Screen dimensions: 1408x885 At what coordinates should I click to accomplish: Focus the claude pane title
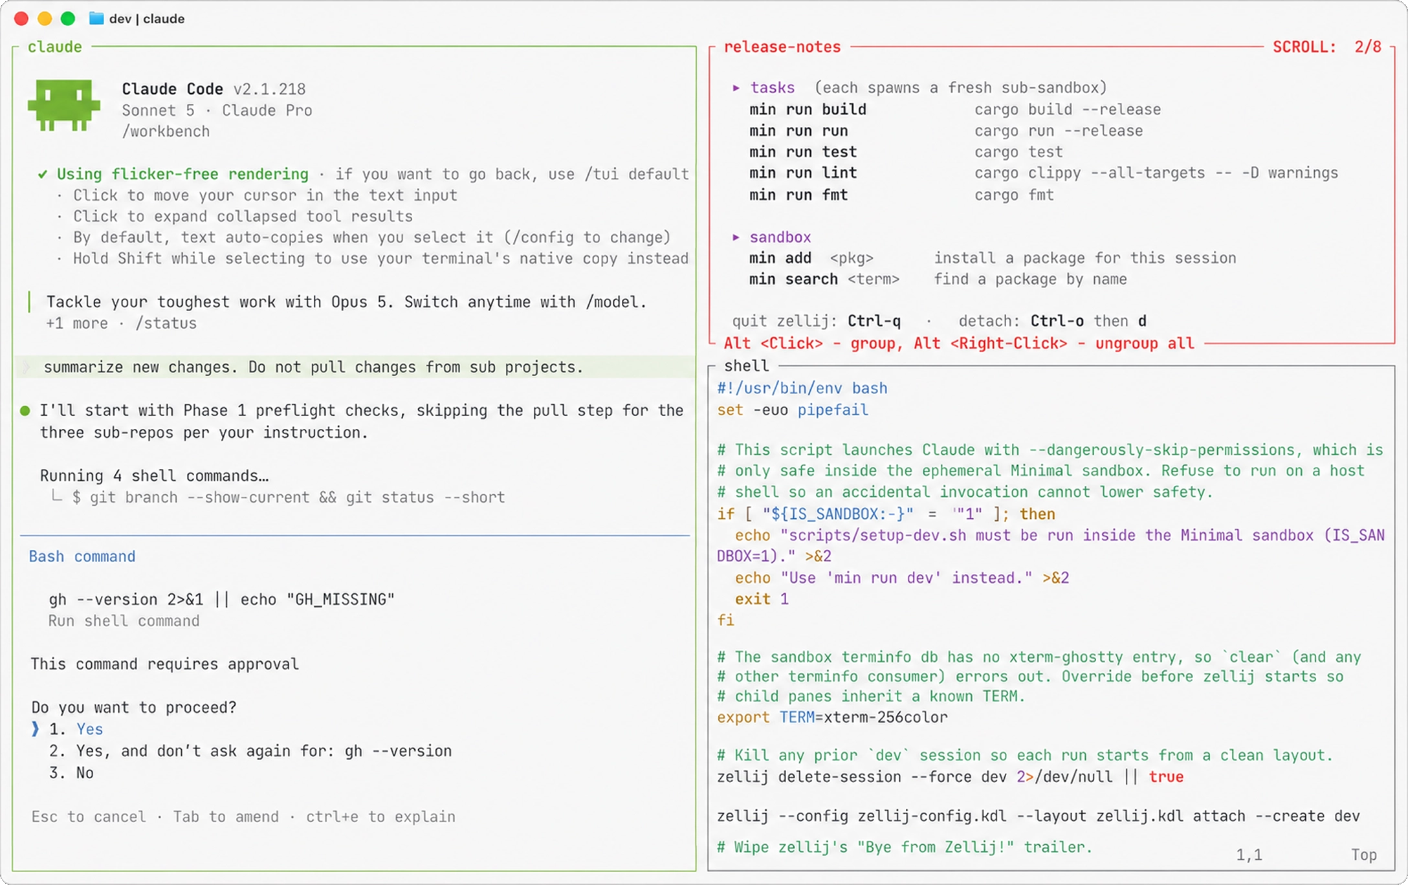coord(55,47)
